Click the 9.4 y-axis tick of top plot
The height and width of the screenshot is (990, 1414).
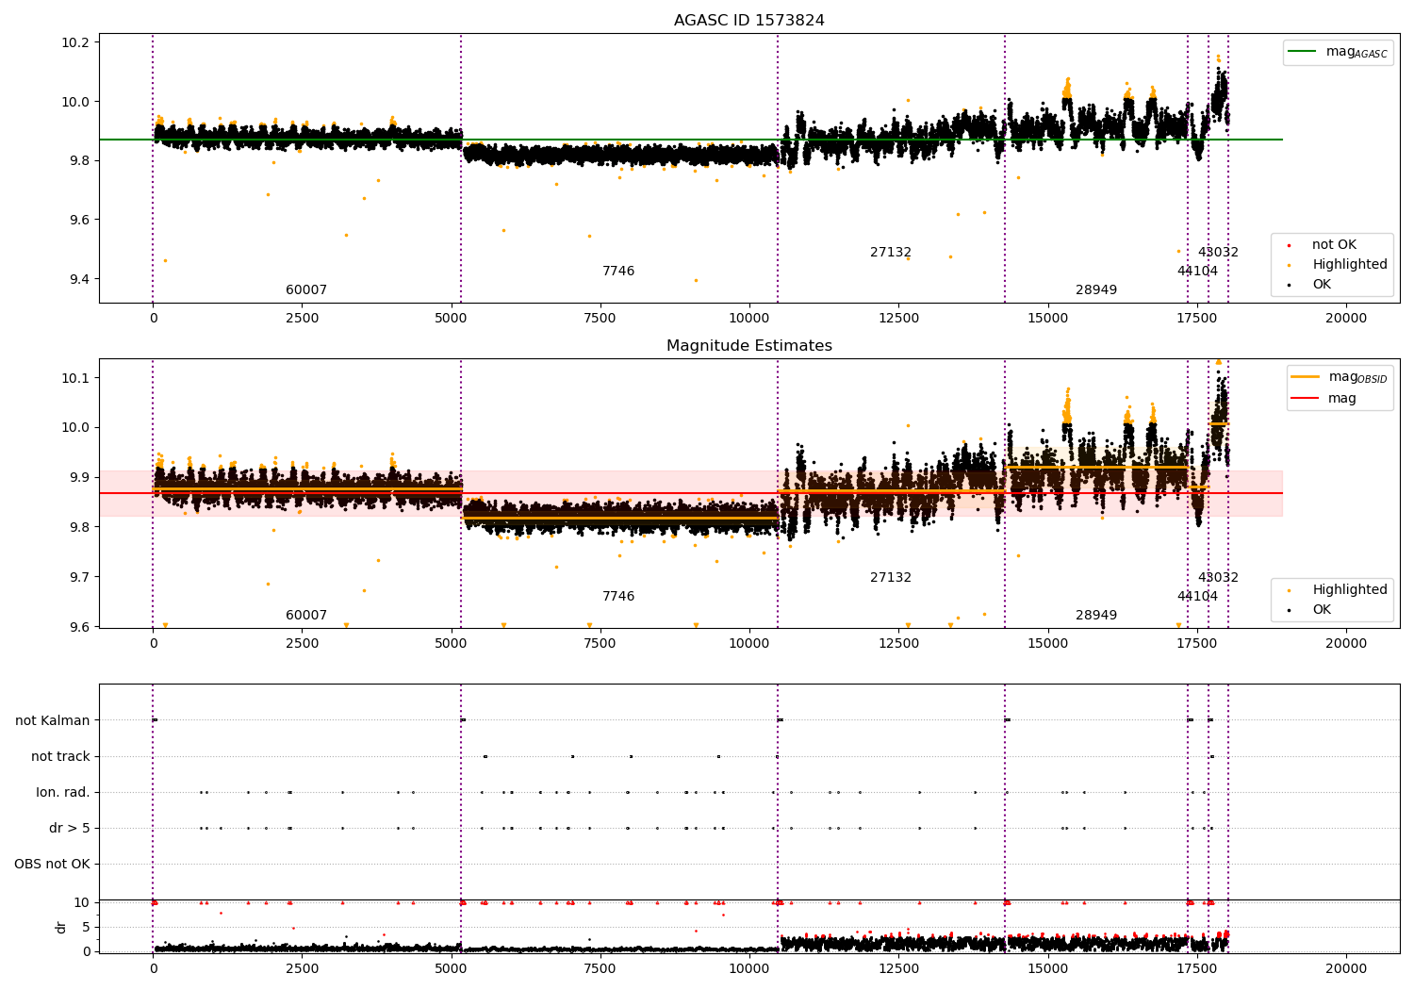pos(79,279)
